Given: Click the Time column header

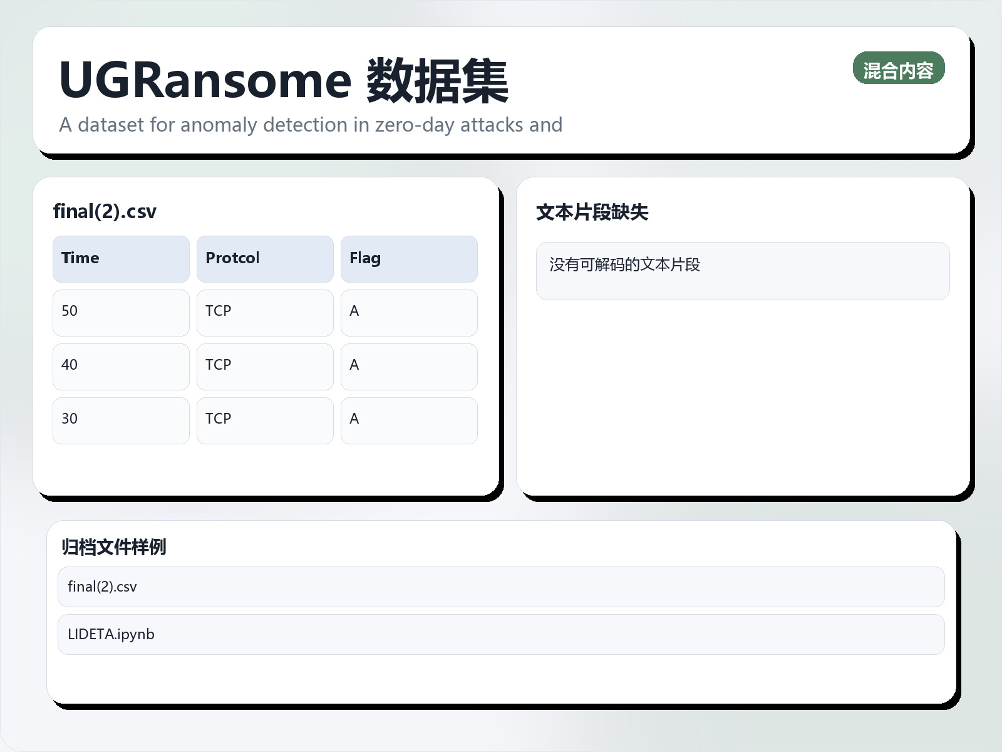Looking at the screenshot, I should coord(120,258).
